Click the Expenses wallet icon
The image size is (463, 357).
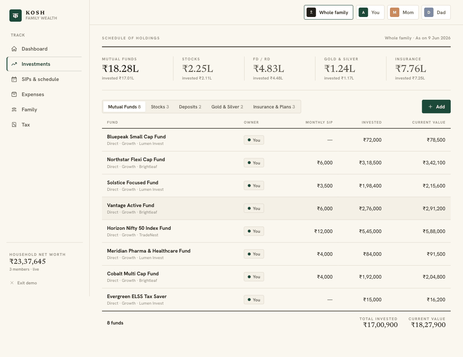[x=14, y=94]
